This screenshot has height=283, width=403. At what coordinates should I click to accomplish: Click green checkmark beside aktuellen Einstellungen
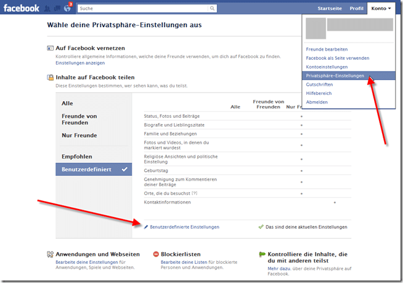click(261, 227)
